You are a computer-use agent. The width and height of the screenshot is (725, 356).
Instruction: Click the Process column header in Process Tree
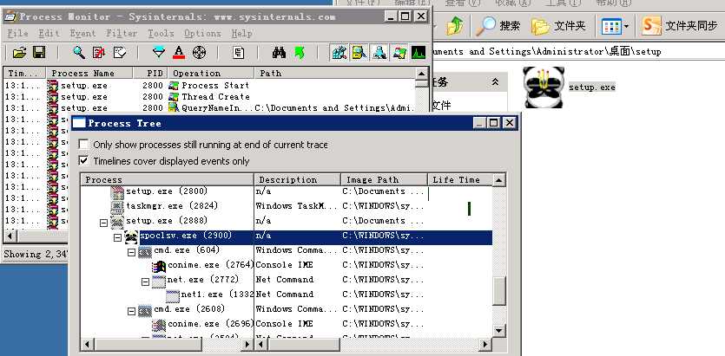[x=168, y=180]
